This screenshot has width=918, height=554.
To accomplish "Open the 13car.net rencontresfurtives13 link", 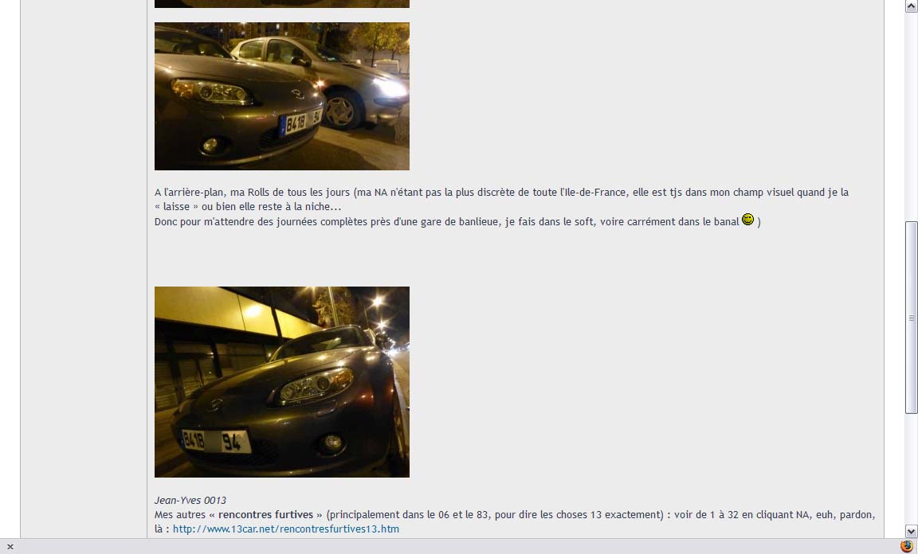I will 286,529.
